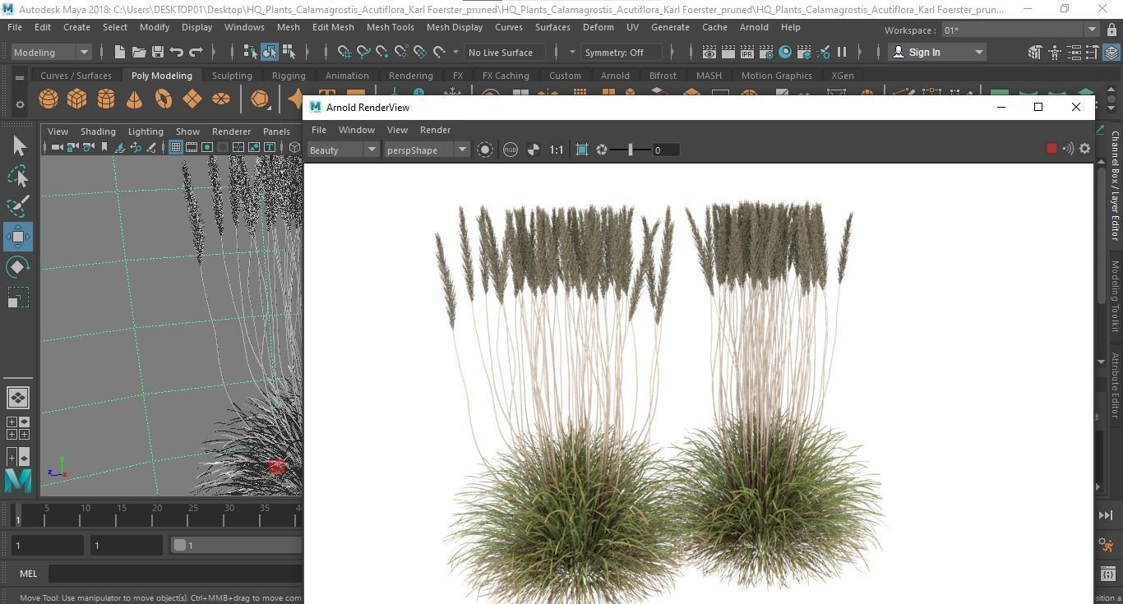Toggle crop region in Arnold RenderView

[582, 150]
